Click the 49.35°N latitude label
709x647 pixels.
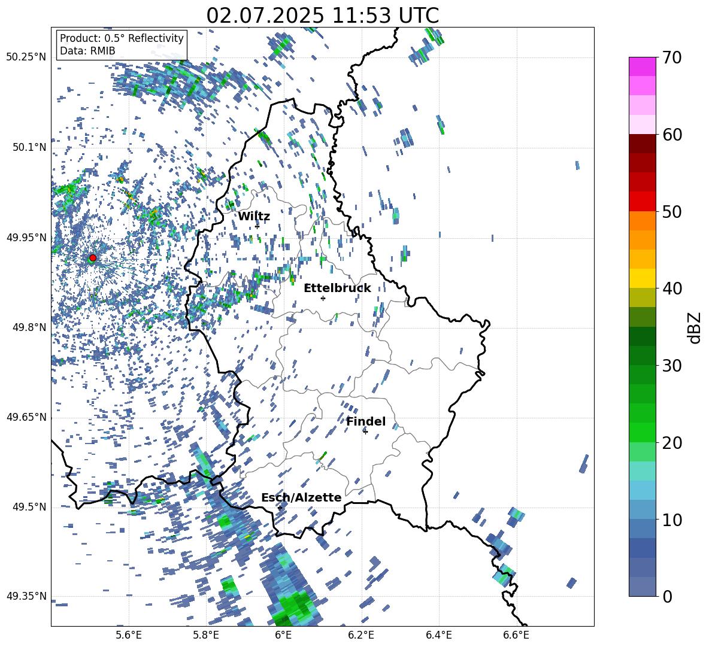pyautogui.click(x=26, y=596)
